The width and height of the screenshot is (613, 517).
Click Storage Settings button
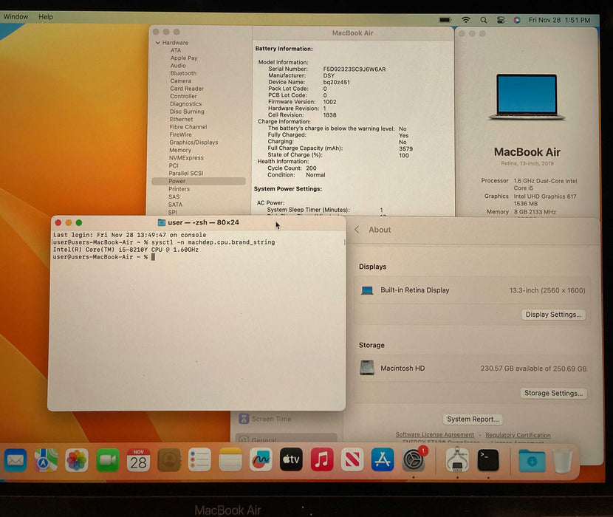[x=553, y=393]
